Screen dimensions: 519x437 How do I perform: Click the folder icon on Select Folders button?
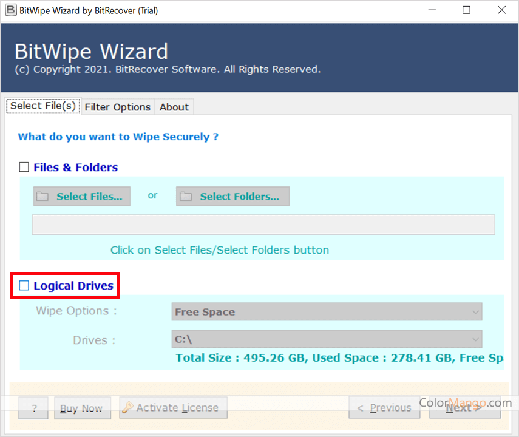186,196
